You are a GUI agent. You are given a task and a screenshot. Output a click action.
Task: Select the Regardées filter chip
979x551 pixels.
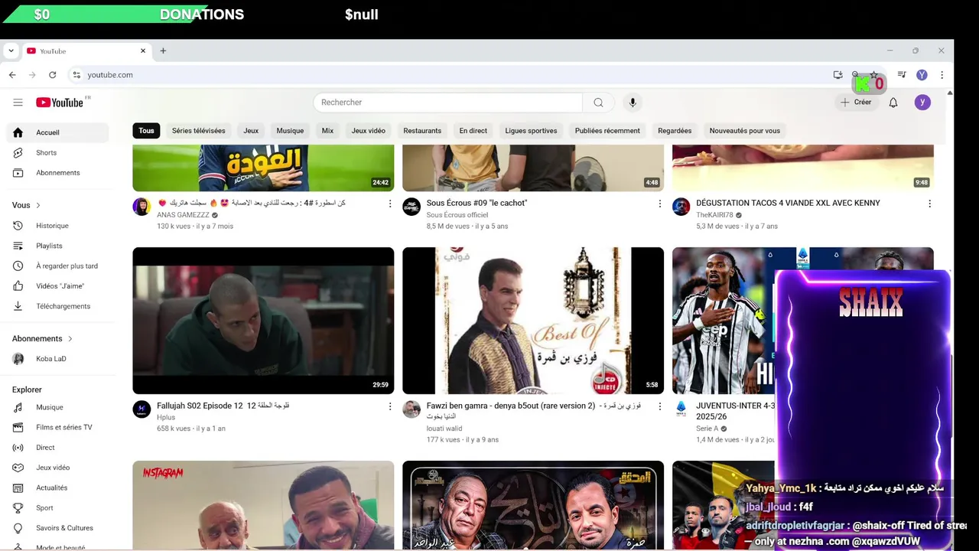[675, 131]
